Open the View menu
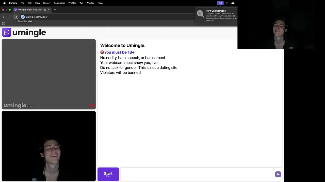Viewport: 325px width, 182px height. pos(37,3)
